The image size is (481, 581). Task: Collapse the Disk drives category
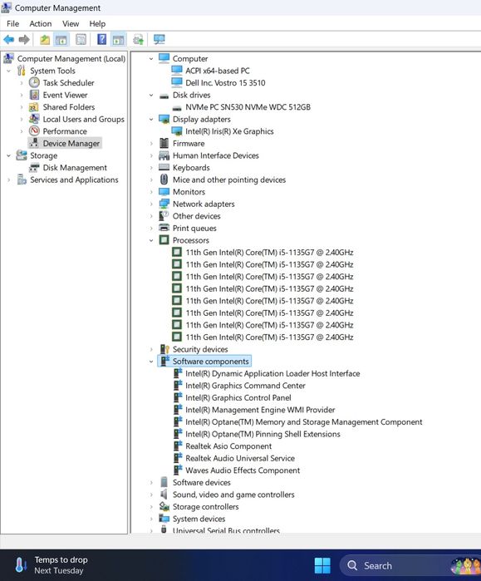pyautogui.click(x=151, y=95)
